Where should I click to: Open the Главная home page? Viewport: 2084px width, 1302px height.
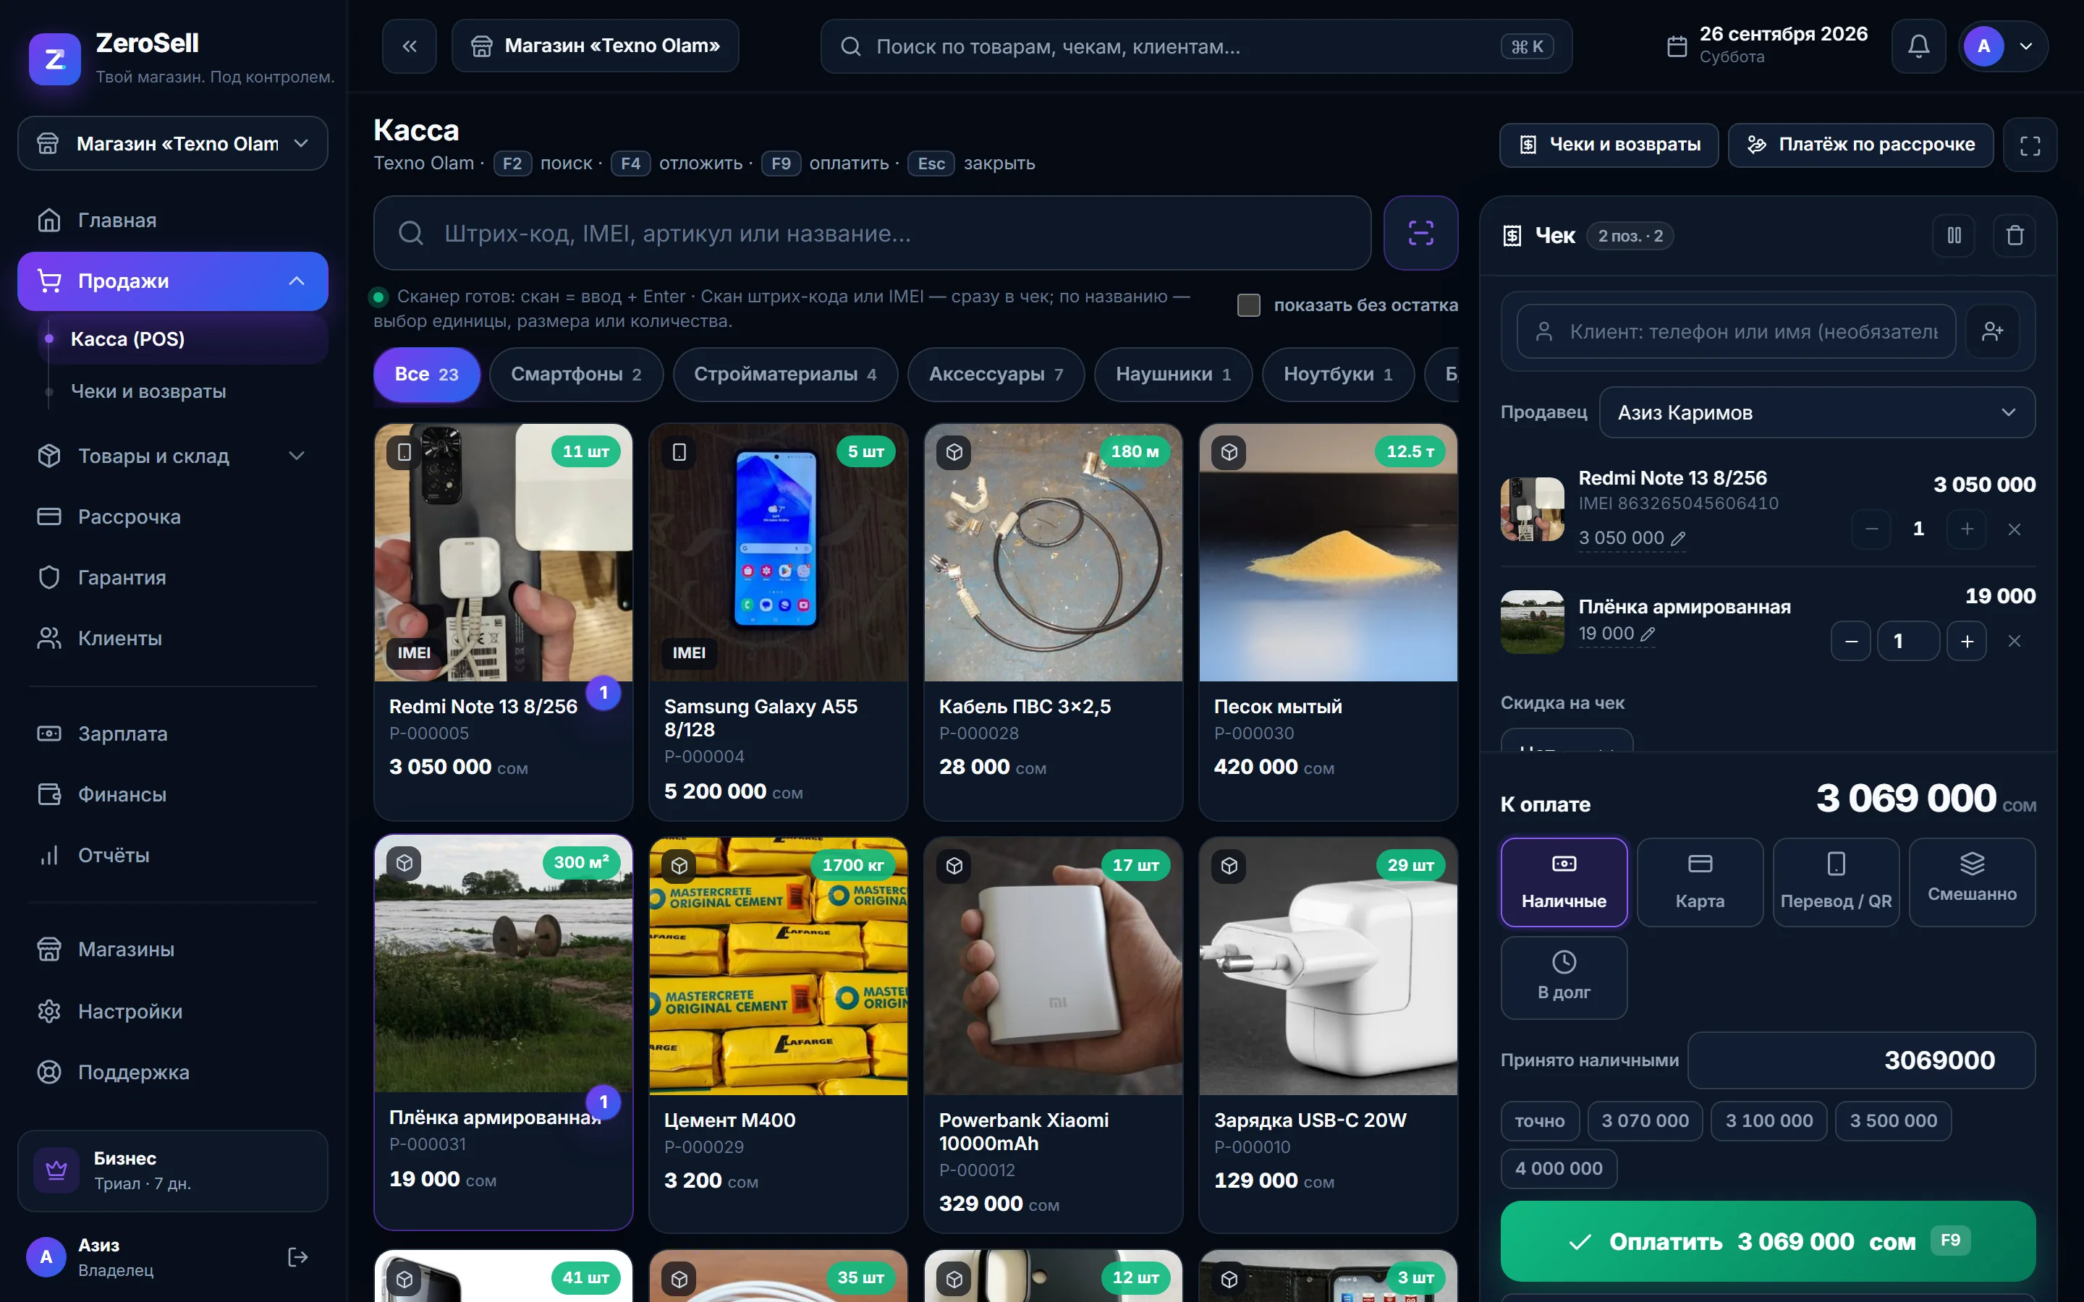pos(172,221)
